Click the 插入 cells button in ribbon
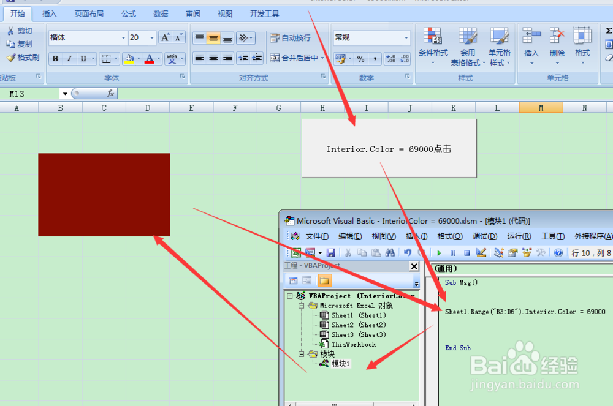This screenshot has height=406, width=613. click(531, 46)
